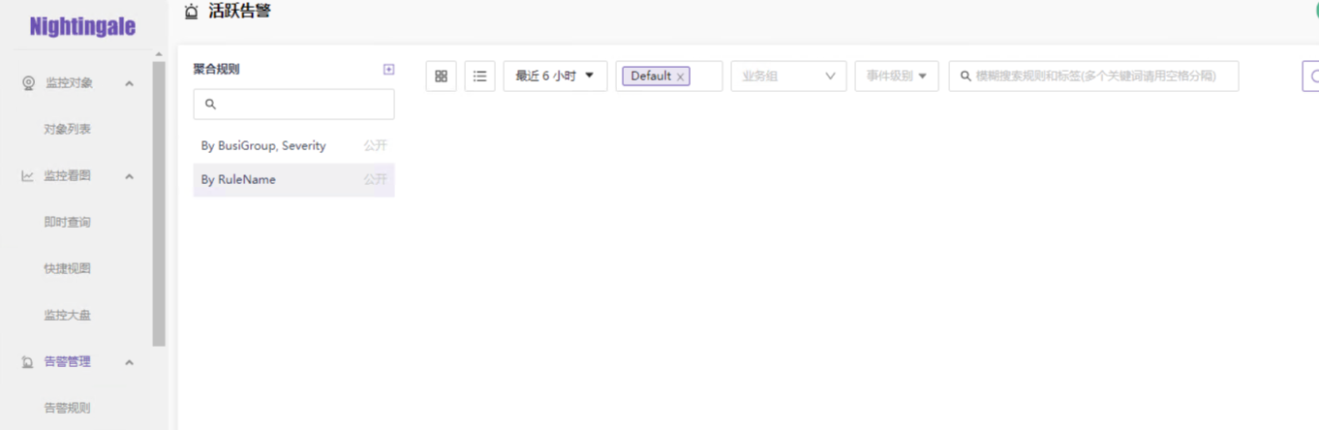
Task: Open 告警规则 in the sidebar
Action: 67,408
